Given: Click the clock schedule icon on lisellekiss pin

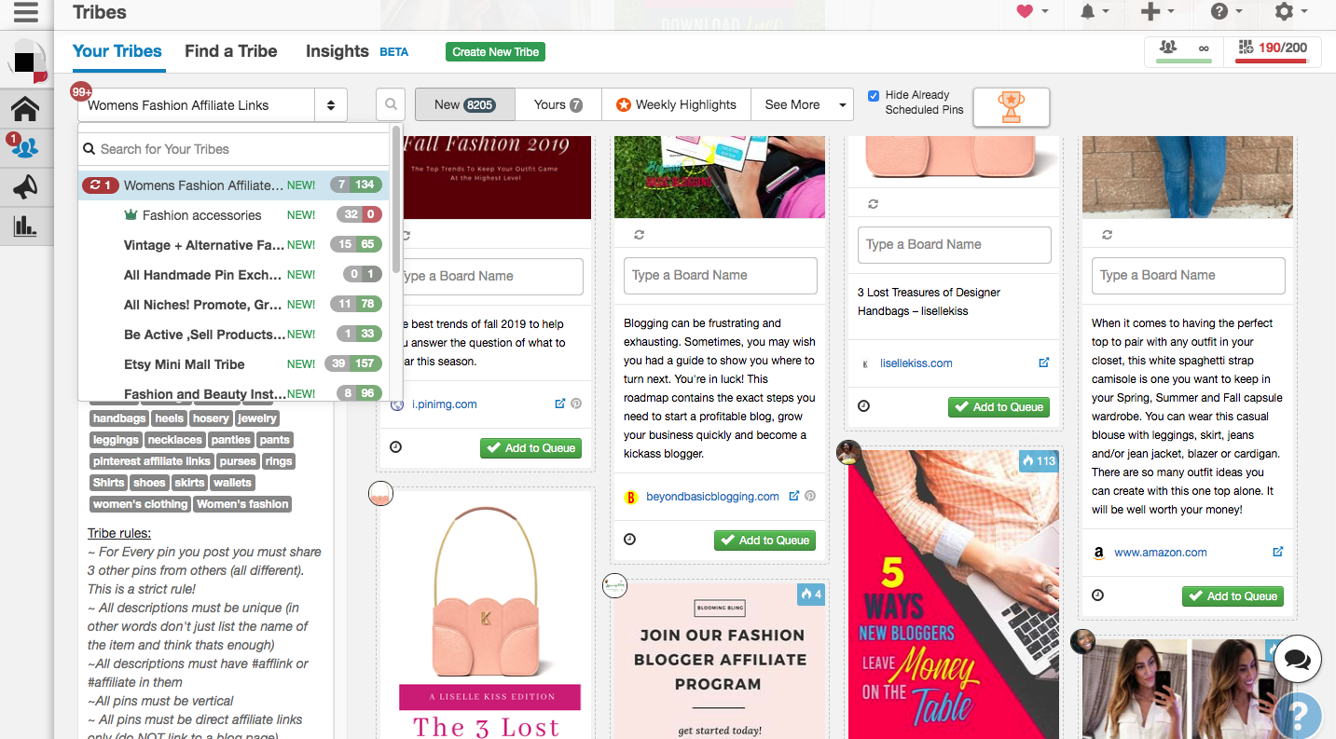Looking at the screenshot, I should click(863, 406).
